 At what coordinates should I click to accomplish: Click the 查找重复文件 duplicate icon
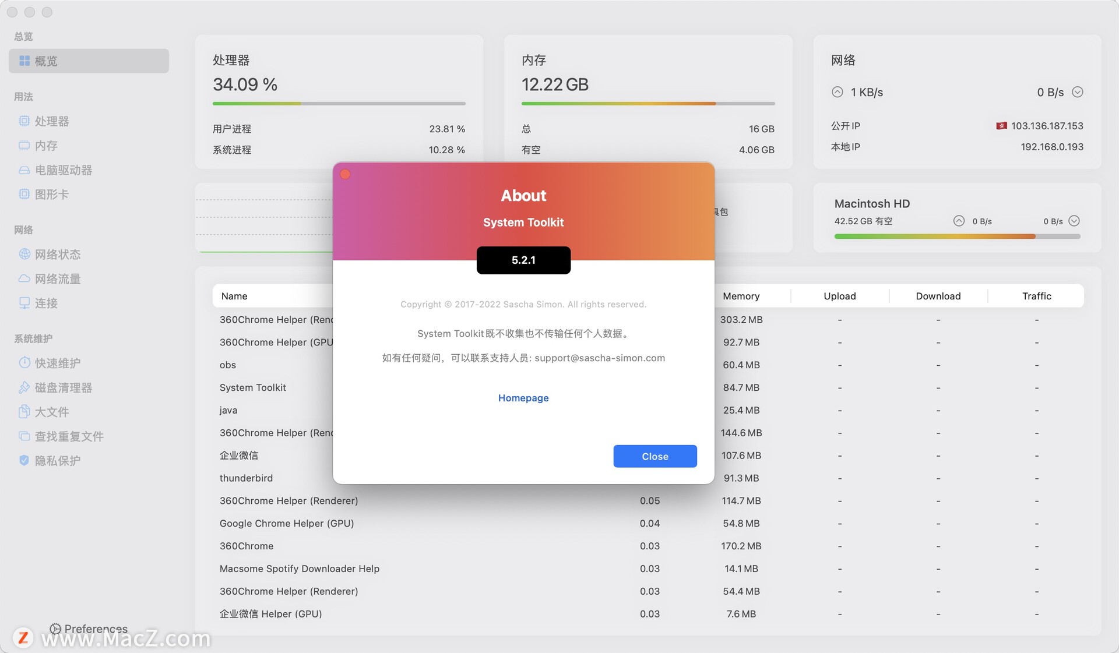tap(24, 436)
